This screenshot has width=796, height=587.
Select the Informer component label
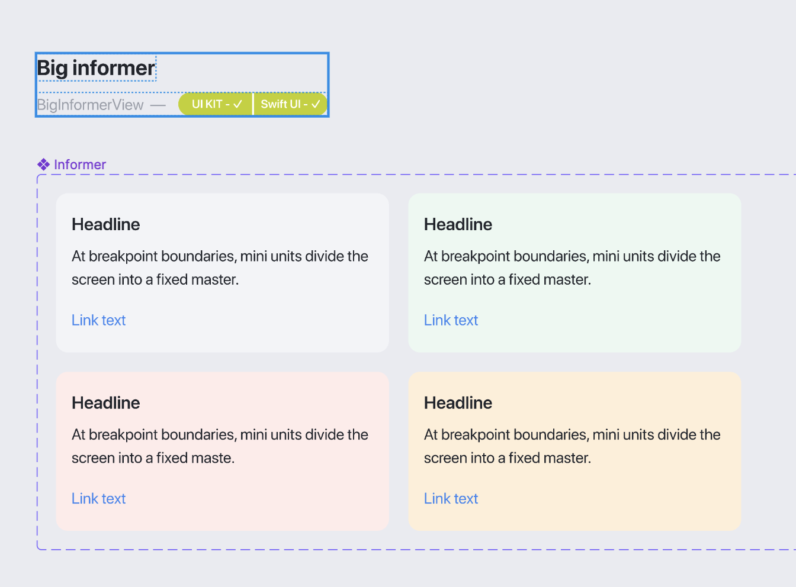click(x=79, y=164)
